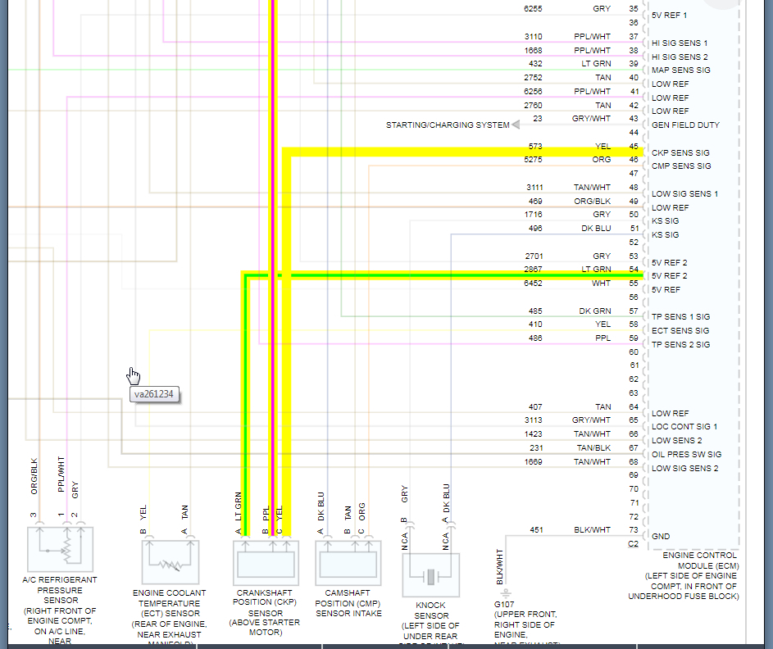Viewport: 773px width, 649px height.
Task: Click the A/C REFRIGERANT PRESSURE SENSOR caption
Action: 60,590
